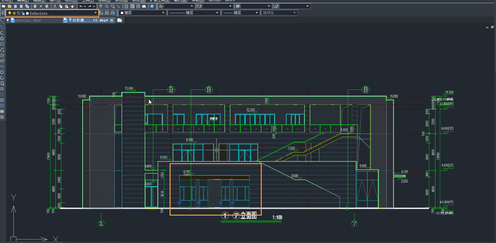The width and height of the screenshot is (496, 243).
Task: Close the 平台及建..._t3.dwg tab
Action: 112,20
